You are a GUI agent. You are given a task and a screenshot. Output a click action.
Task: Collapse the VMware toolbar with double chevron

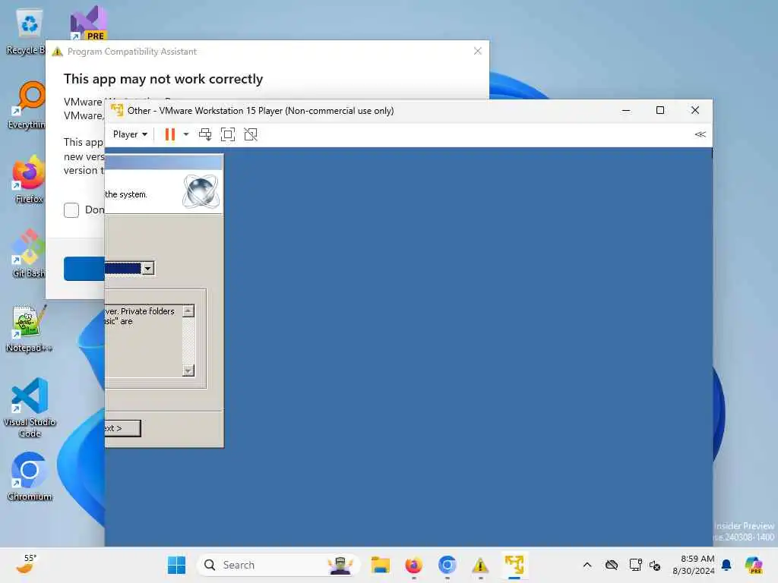pos(700,134)
